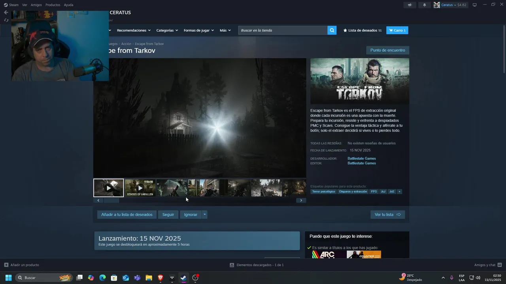This screenshot has height=284, width=506.
Task: Reload the page with refresh icon
Action: coord(6,20)
